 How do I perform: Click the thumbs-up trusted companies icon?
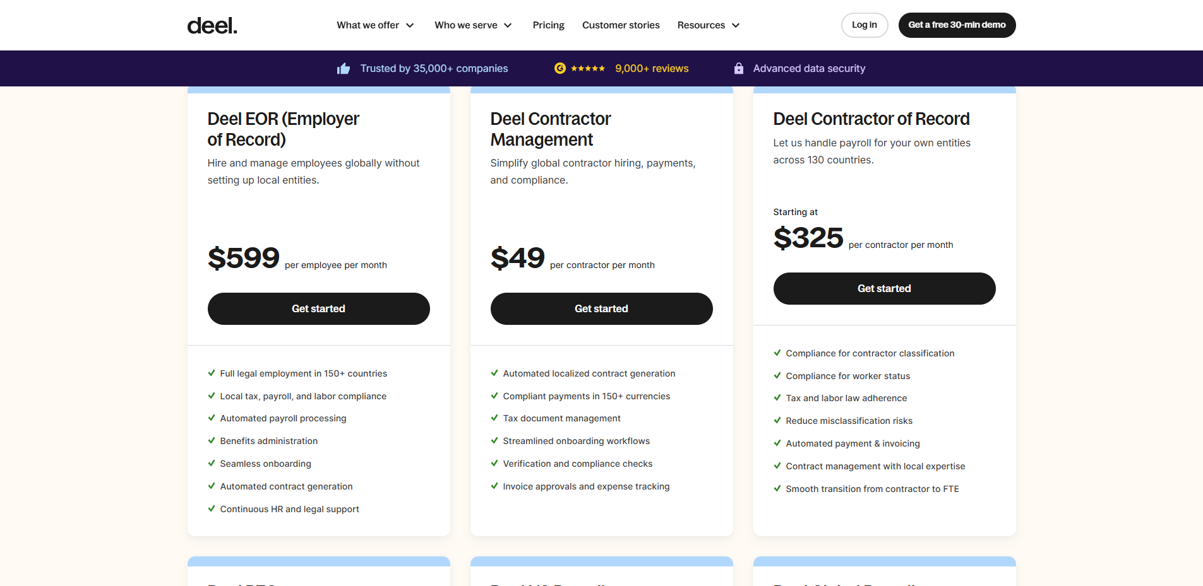pyautogui.click(x=344, y=68)
